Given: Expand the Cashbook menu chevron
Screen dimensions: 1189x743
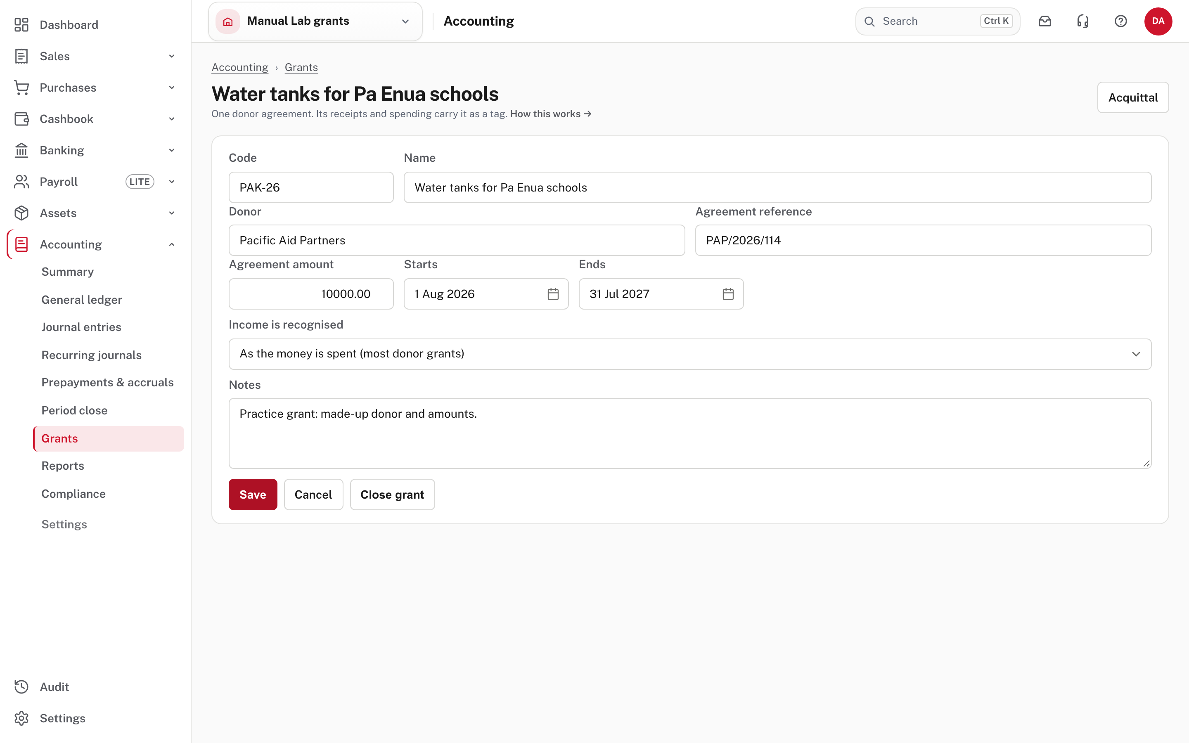Looking at the screenshot, I should click(x=171, y=119).
